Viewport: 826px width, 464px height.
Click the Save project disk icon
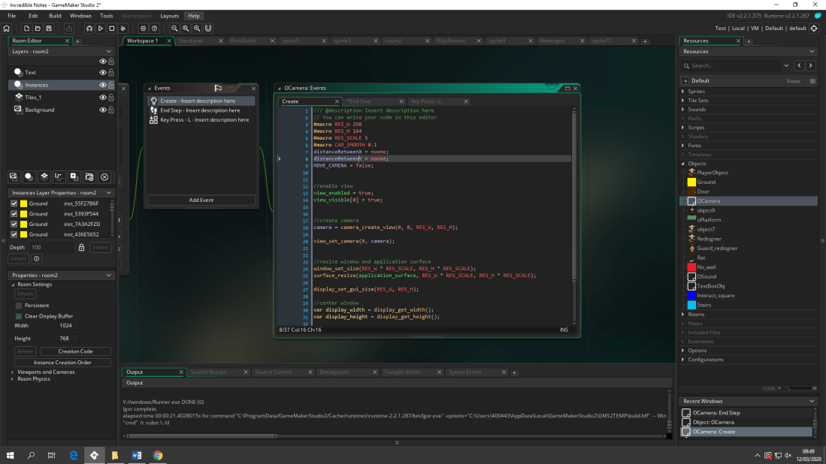[47, 29]
